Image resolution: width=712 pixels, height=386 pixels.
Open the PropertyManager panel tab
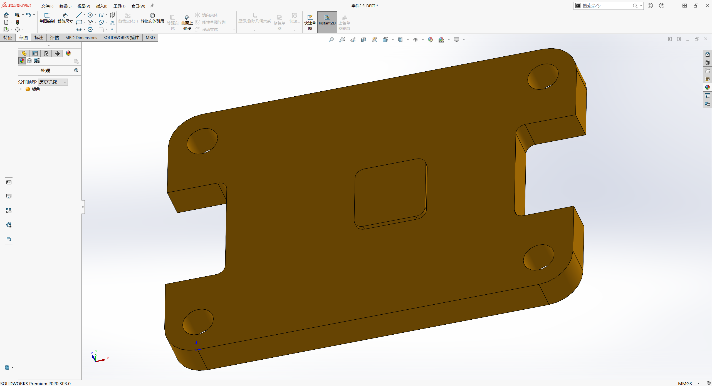(x=35, y=53)
